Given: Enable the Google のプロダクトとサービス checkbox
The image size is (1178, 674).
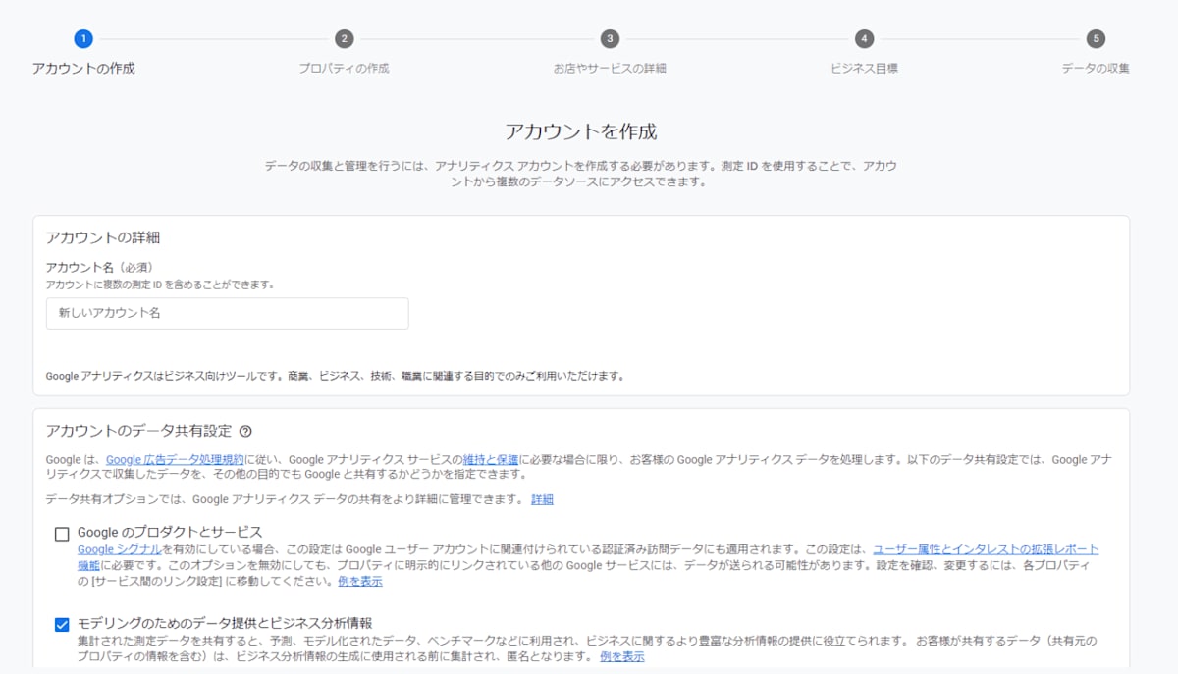Looking at the screenshot, I should [62, 534].
